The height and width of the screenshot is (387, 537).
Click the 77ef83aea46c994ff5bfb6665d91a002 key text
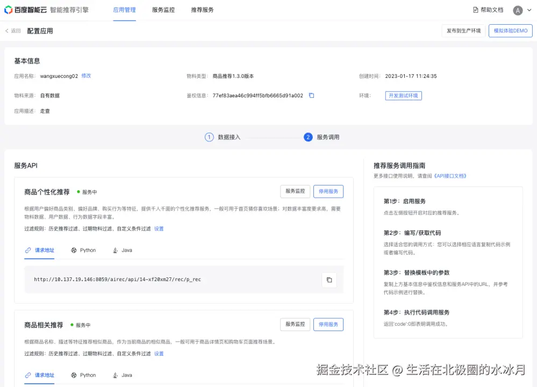pyautogui.click(x=257, y=96)
